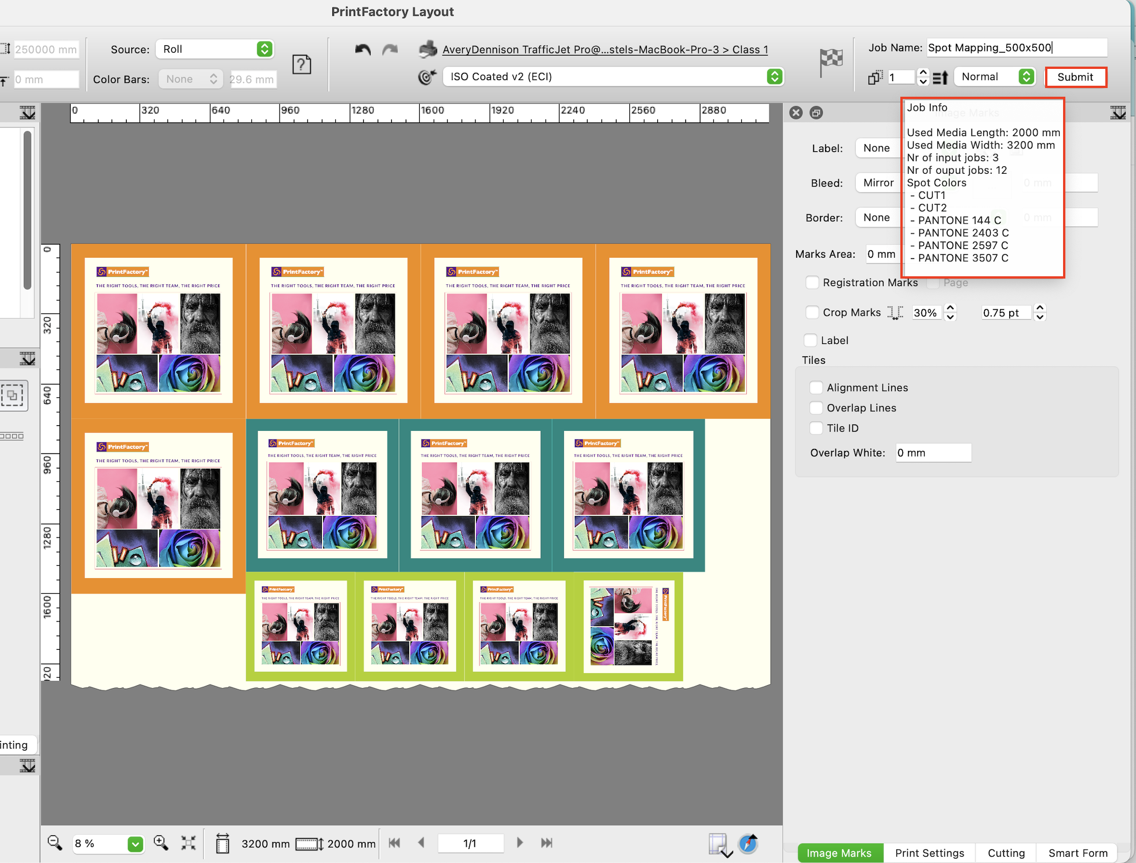This screenshot has width=1136, height=863.
Task: Go to the next page
Action: pos(519,843)
